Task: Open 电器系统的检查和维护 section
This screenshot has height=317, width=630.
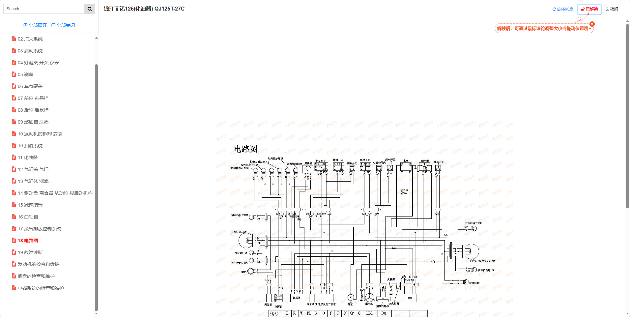Action: (x=41, y=288)
